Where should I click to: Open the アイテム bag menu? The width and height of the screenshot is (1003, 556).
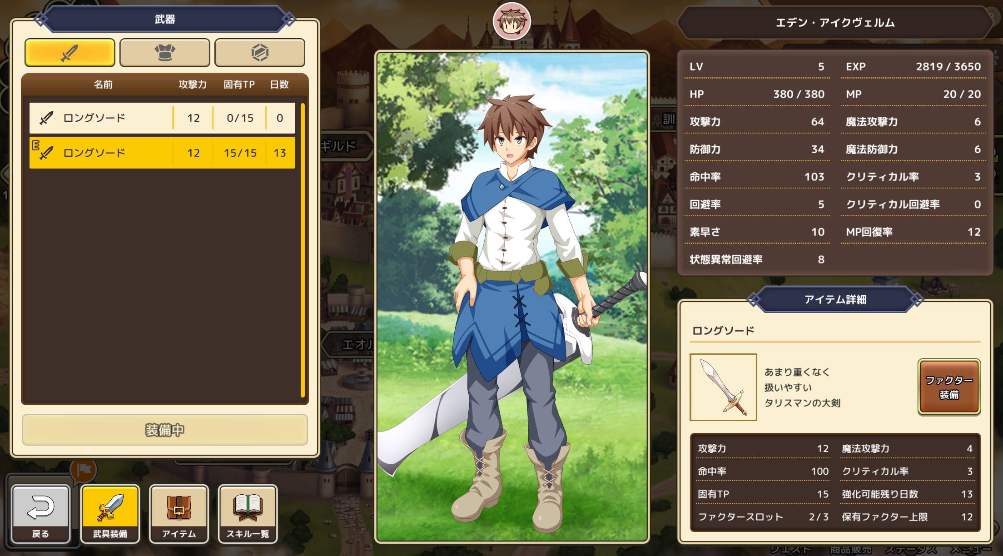(x=179, y=514)
